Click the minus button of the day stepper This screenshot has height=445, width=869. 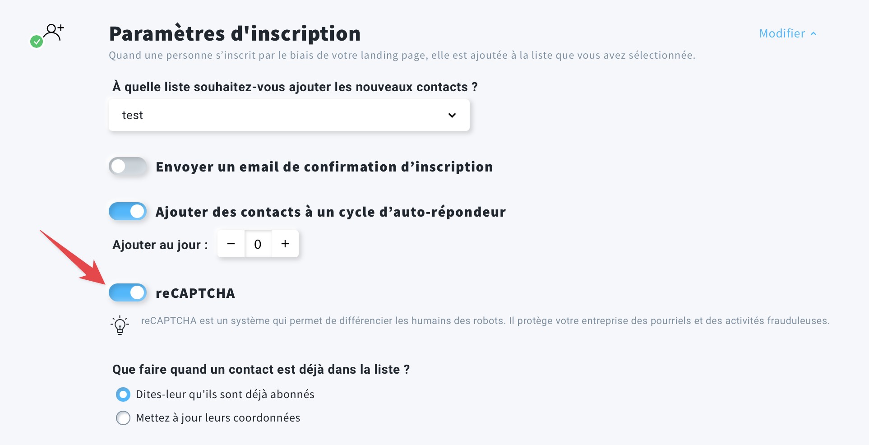point(231,244)
